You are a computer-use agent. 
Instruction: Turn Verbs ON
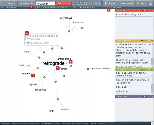(x=145, y=69)
